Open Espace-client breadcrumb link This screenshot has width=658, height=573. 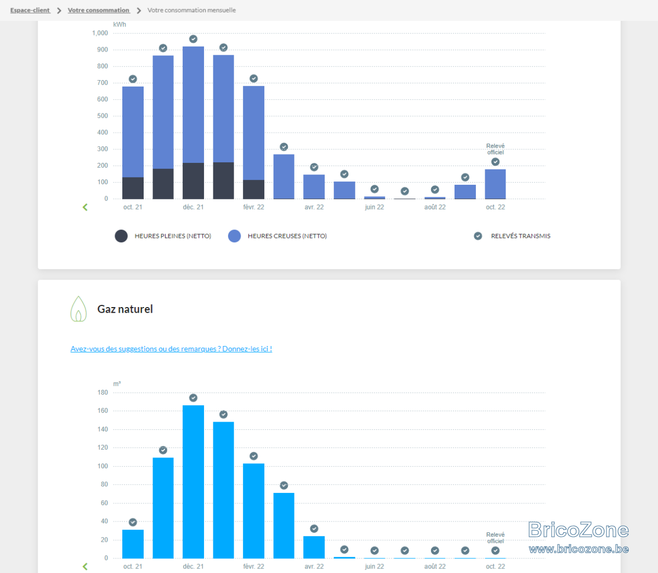pyautogui.click(x=30, y=10)
